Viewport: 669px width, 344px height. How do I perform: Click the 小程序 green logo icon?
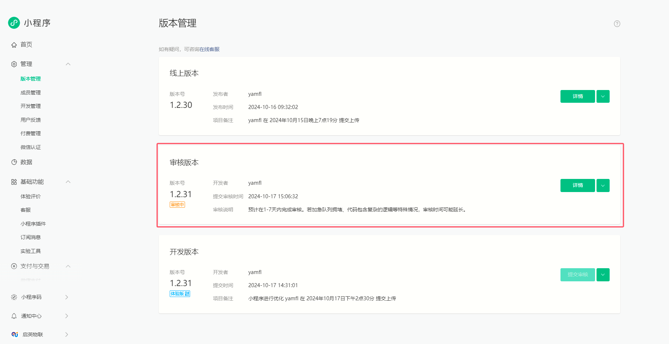(x=14, y=23)
